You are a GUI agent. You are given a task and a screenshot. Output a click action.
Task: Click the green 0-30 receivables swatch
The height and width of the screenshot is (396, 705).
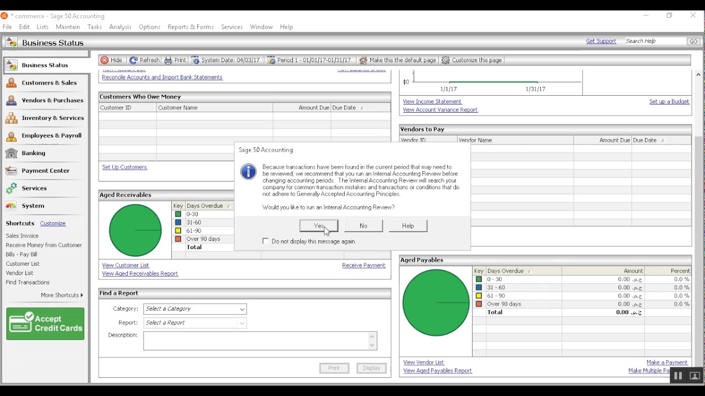pos(178,214)
